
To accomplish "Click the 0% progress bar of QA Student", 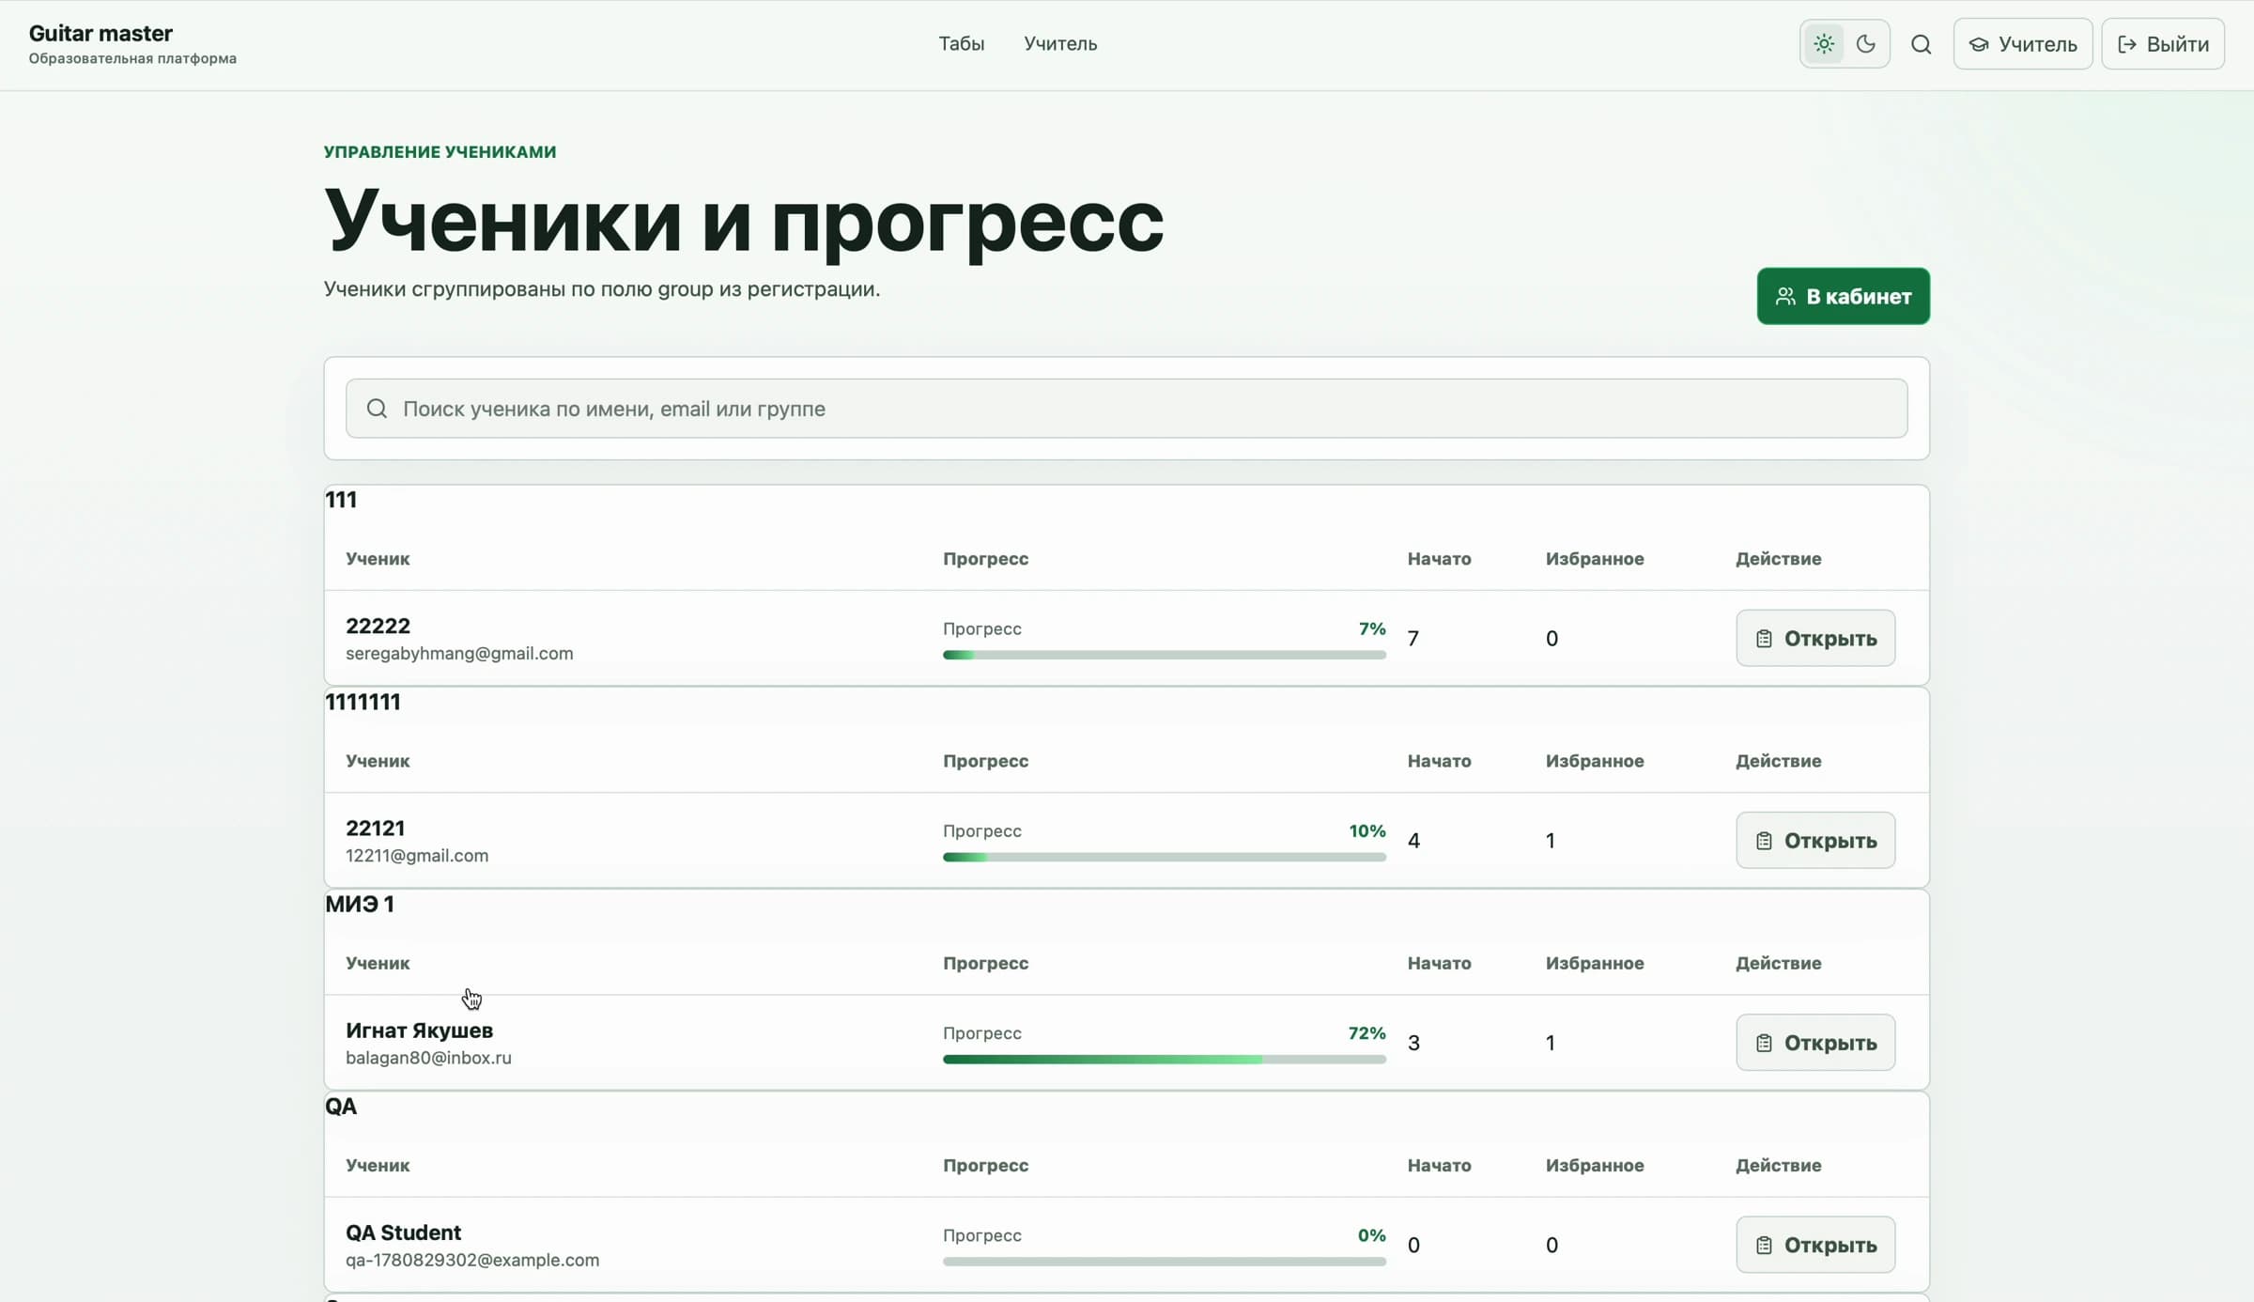I will click(x=1165, y=1262).
